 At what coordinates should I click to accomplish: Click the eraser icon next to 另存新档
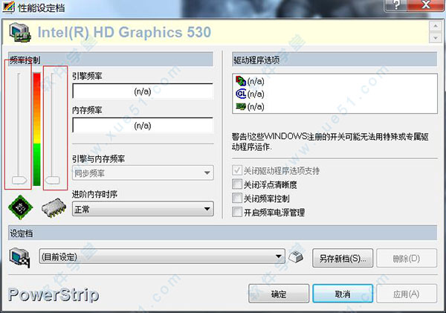(x=296, y=258)
